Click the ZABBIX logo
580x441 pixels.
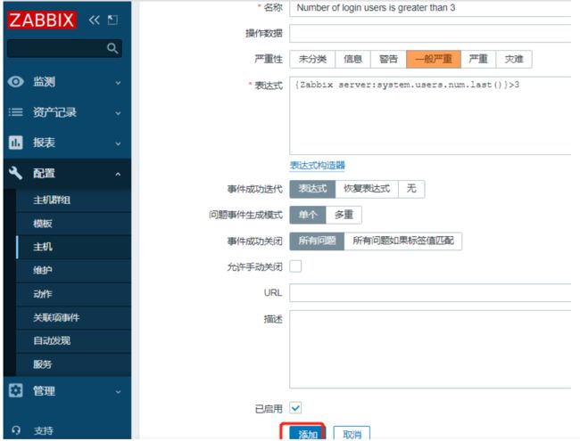pyautogui.click(x=42, y=20)
